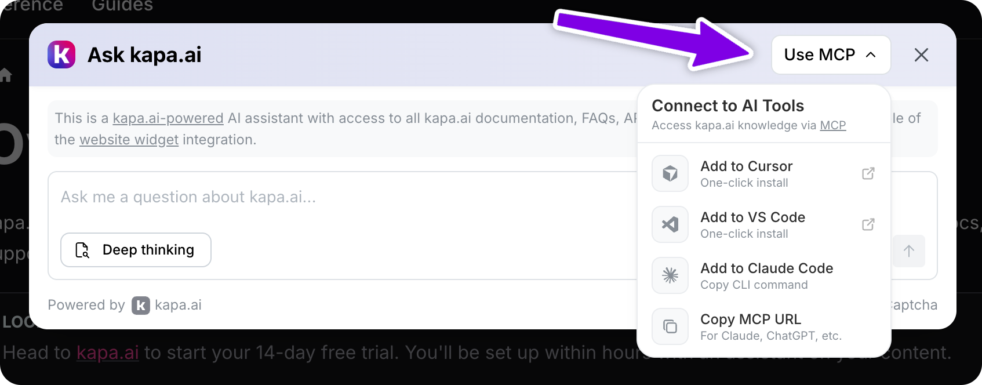
Task: Open the external link icon beside Add to Cursor
Action: click(868, 173)
